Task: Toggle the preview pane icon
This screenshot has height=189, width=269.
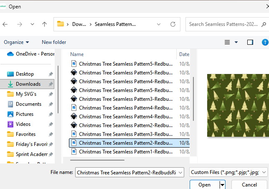Action: click(x=250, y=42)
